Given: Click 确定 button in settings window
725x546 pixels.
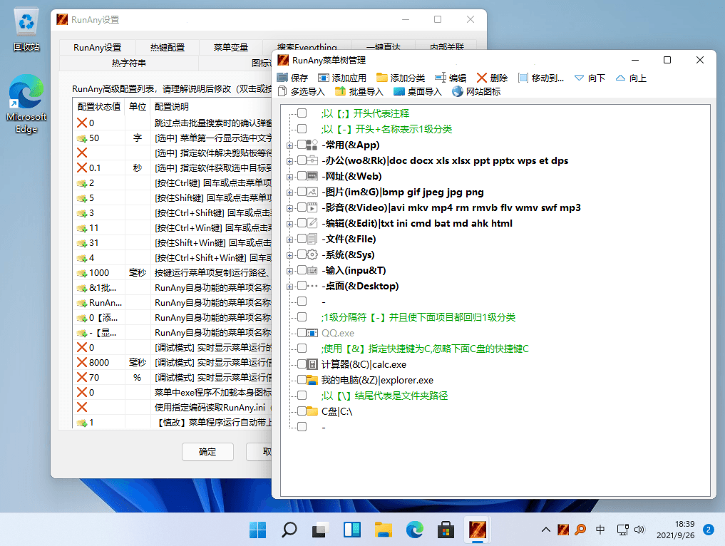Looking at the screenshot, I should pos(207,452).
